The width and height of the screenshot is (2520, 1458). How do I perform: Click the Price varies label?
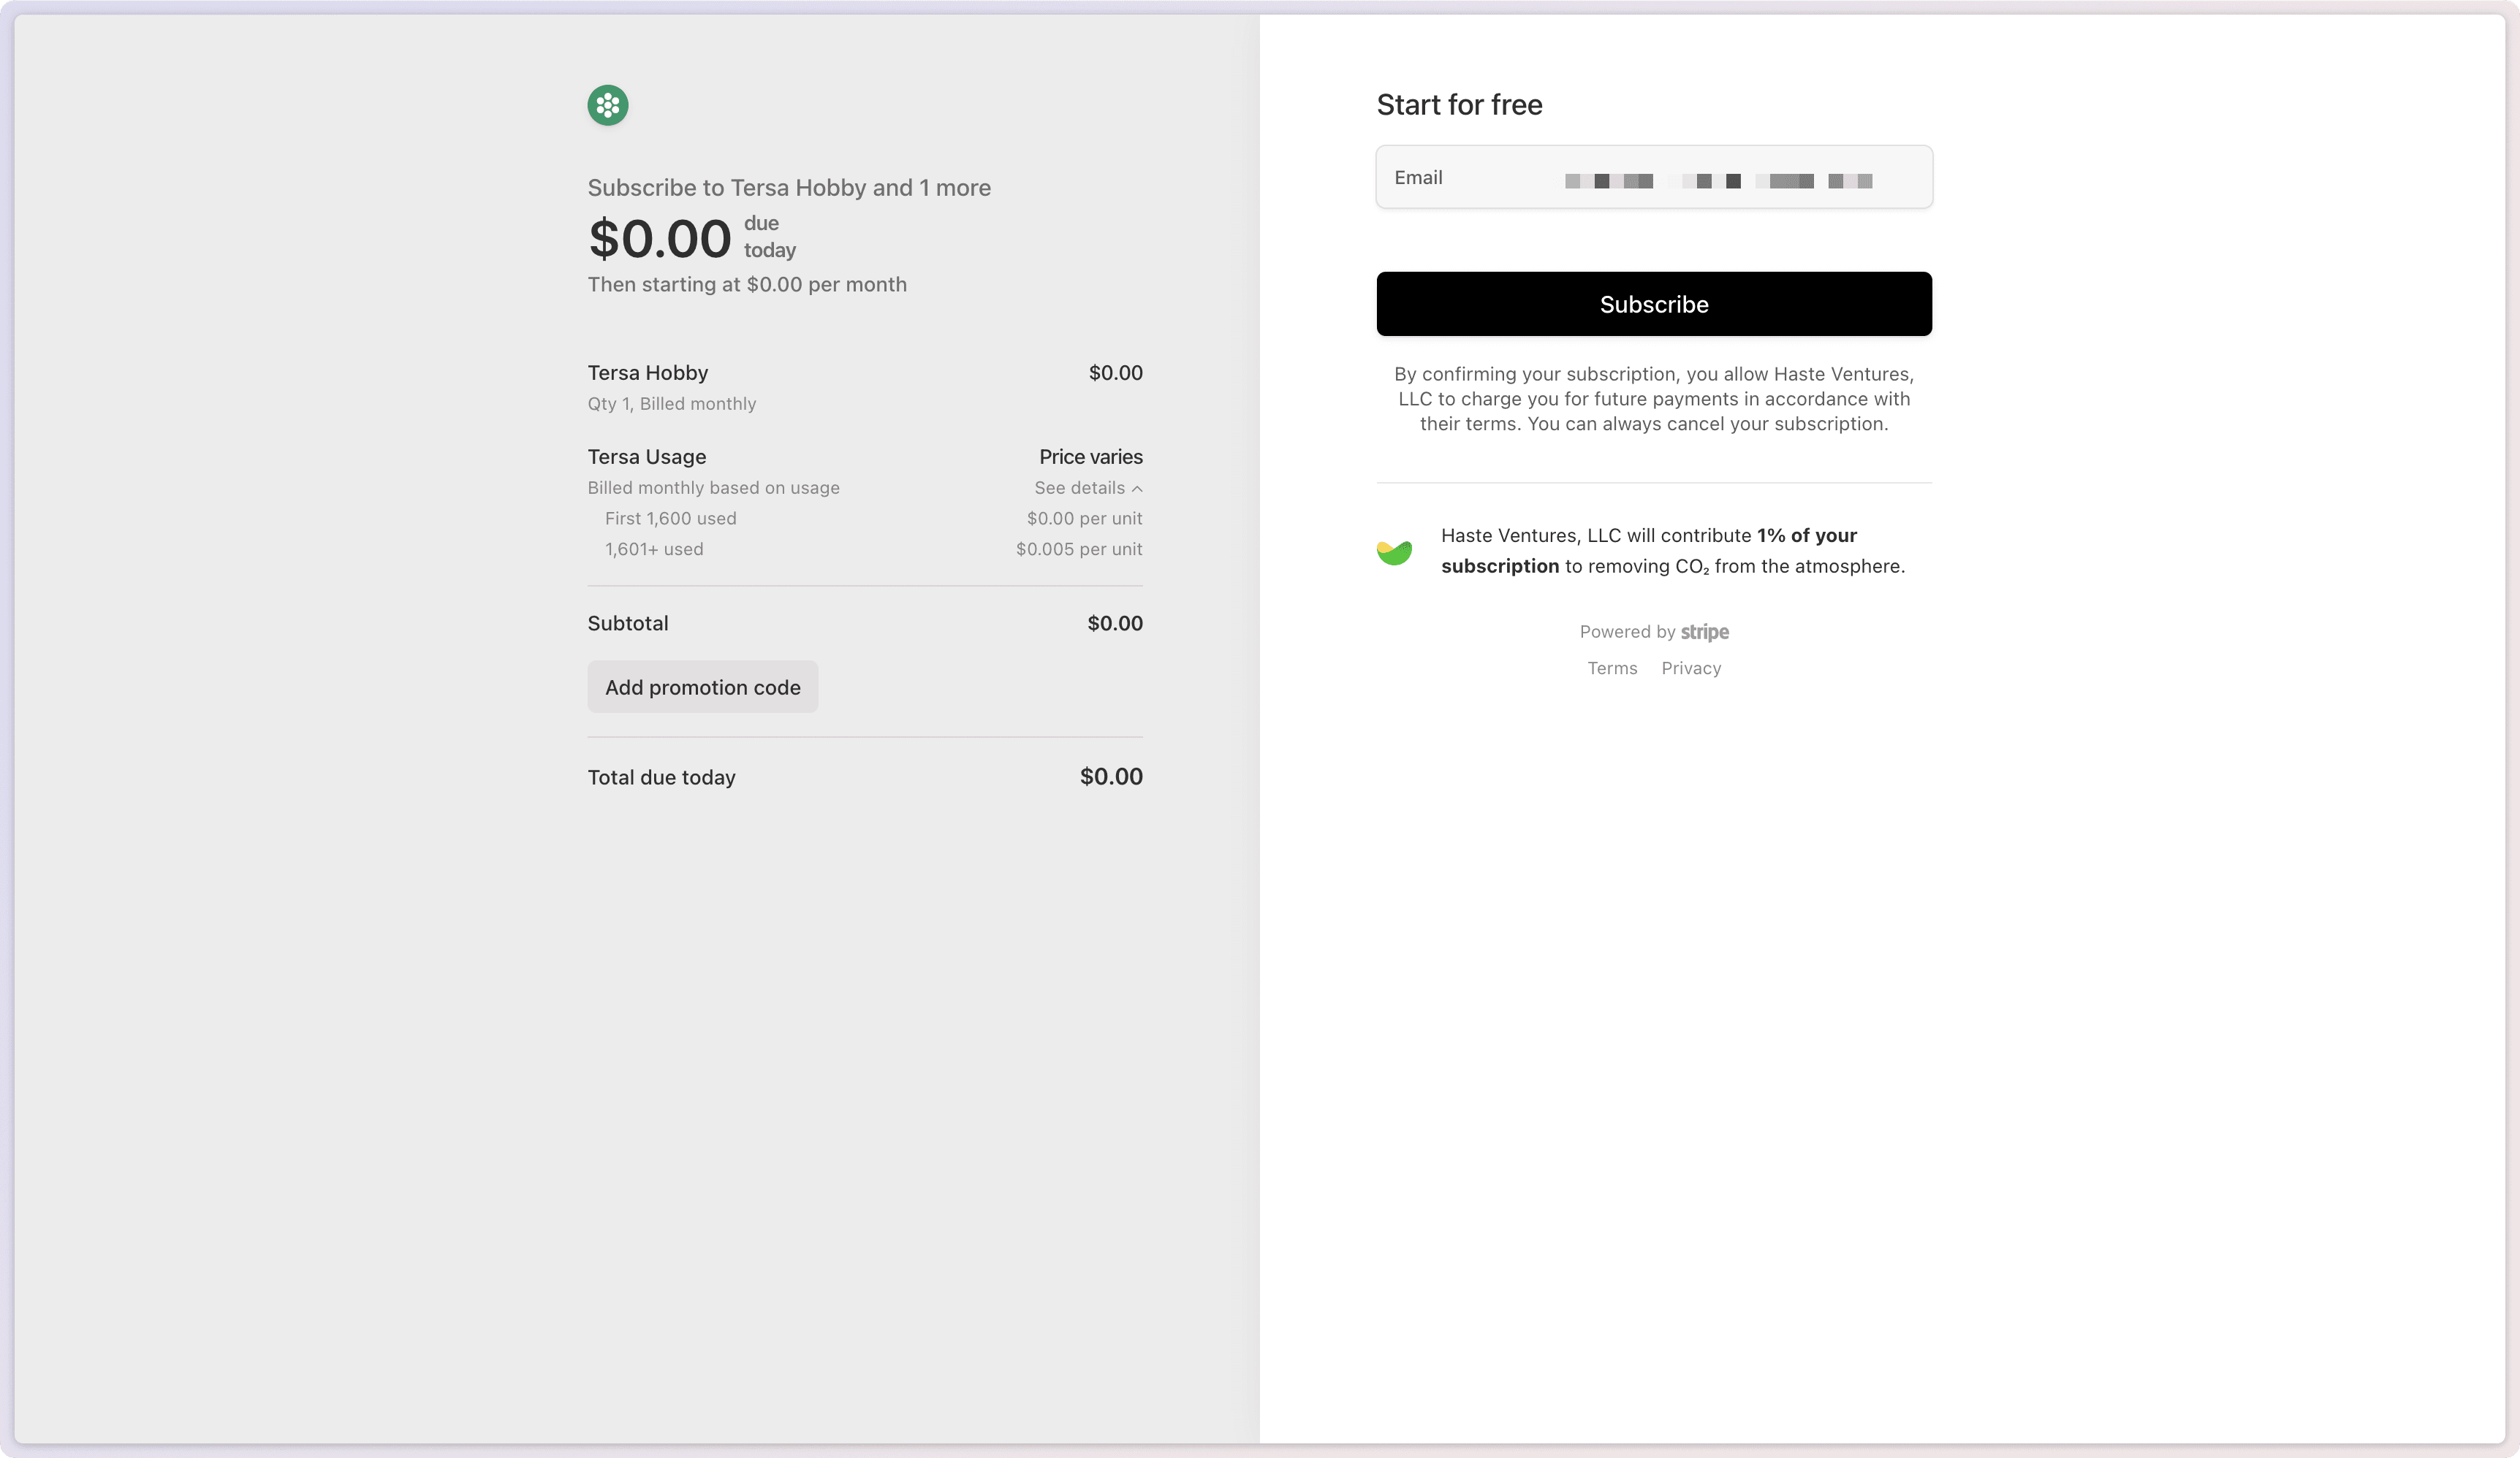click(1090, 457)
